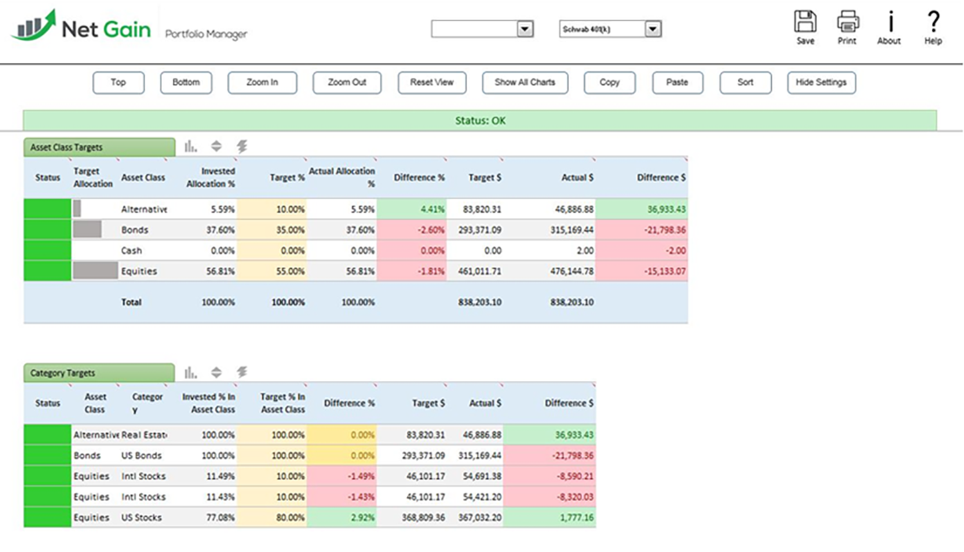Select the Category Targets tab header
964x552 pixels.
(x=99, y=373)
